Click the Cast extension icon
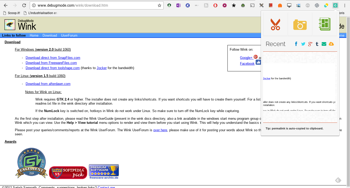This screenshot has height=188, width=350. click(252, 5)
